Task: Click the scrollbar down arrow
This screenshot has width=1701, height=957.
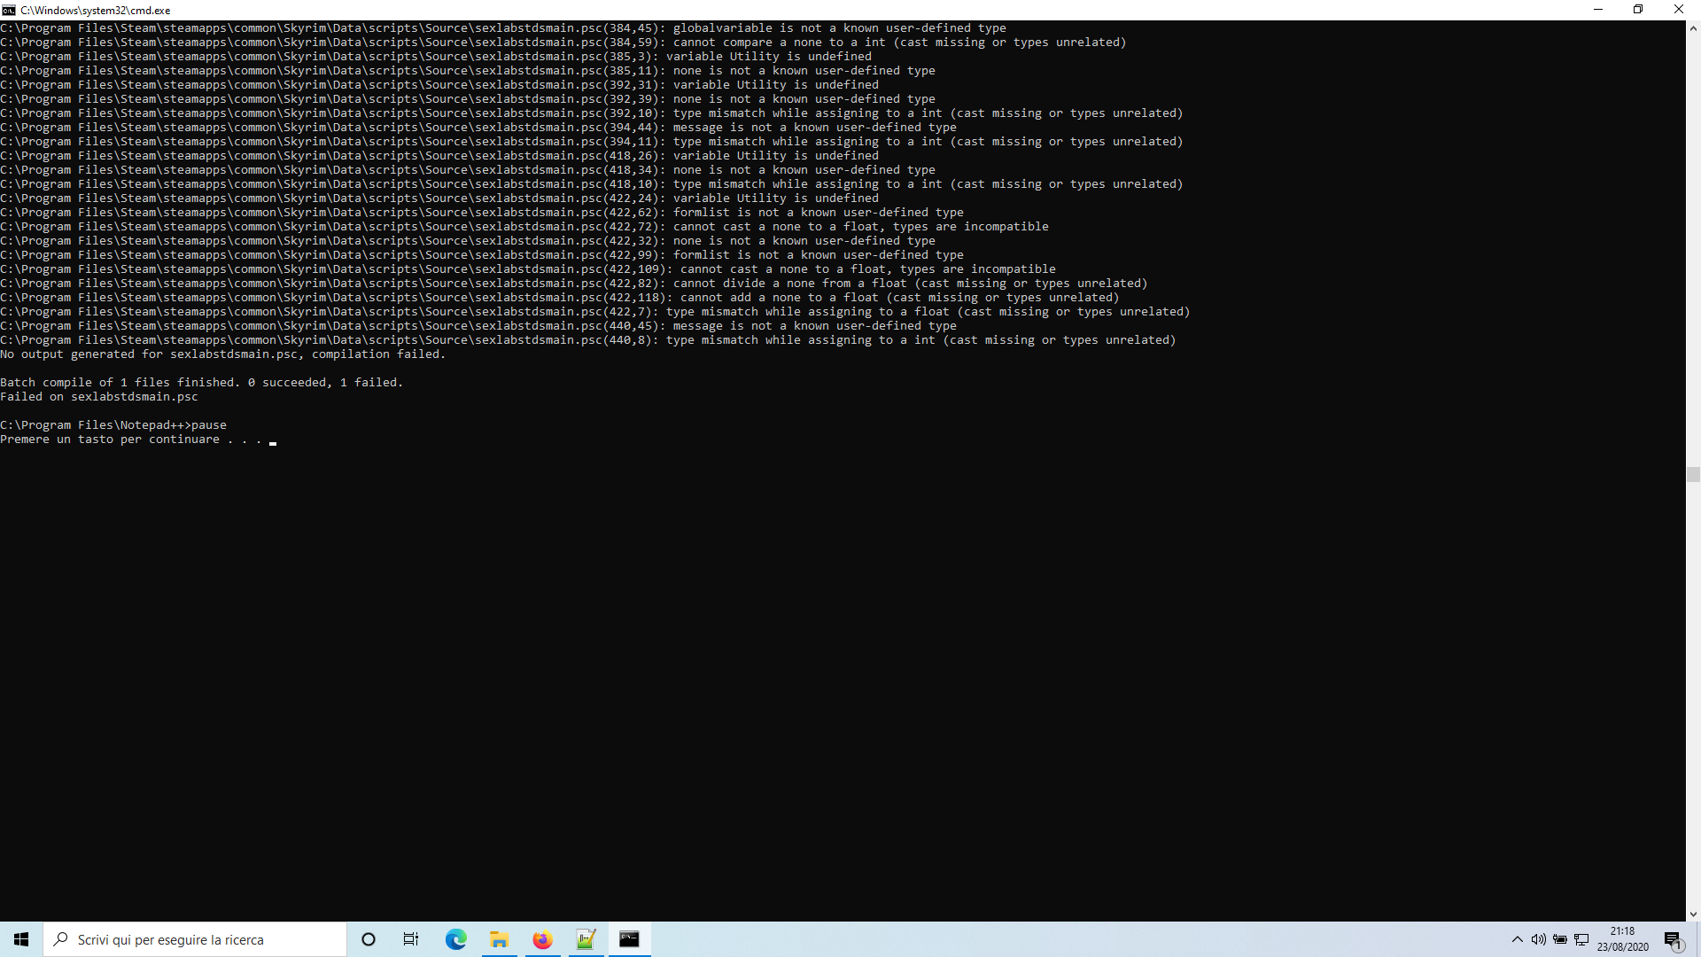Action: [1693, 914]
